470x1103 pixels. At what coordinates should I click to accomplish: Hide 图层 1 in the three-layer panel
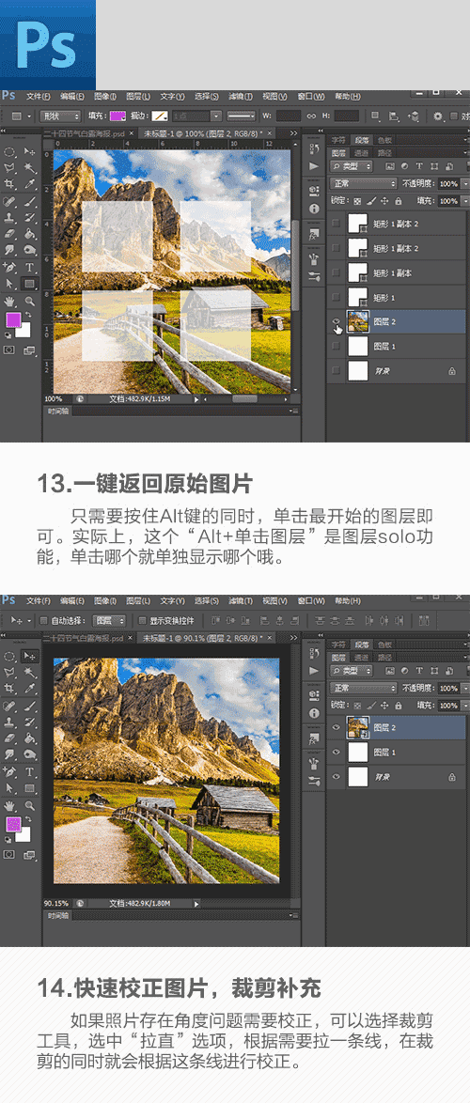pos(336,752)
